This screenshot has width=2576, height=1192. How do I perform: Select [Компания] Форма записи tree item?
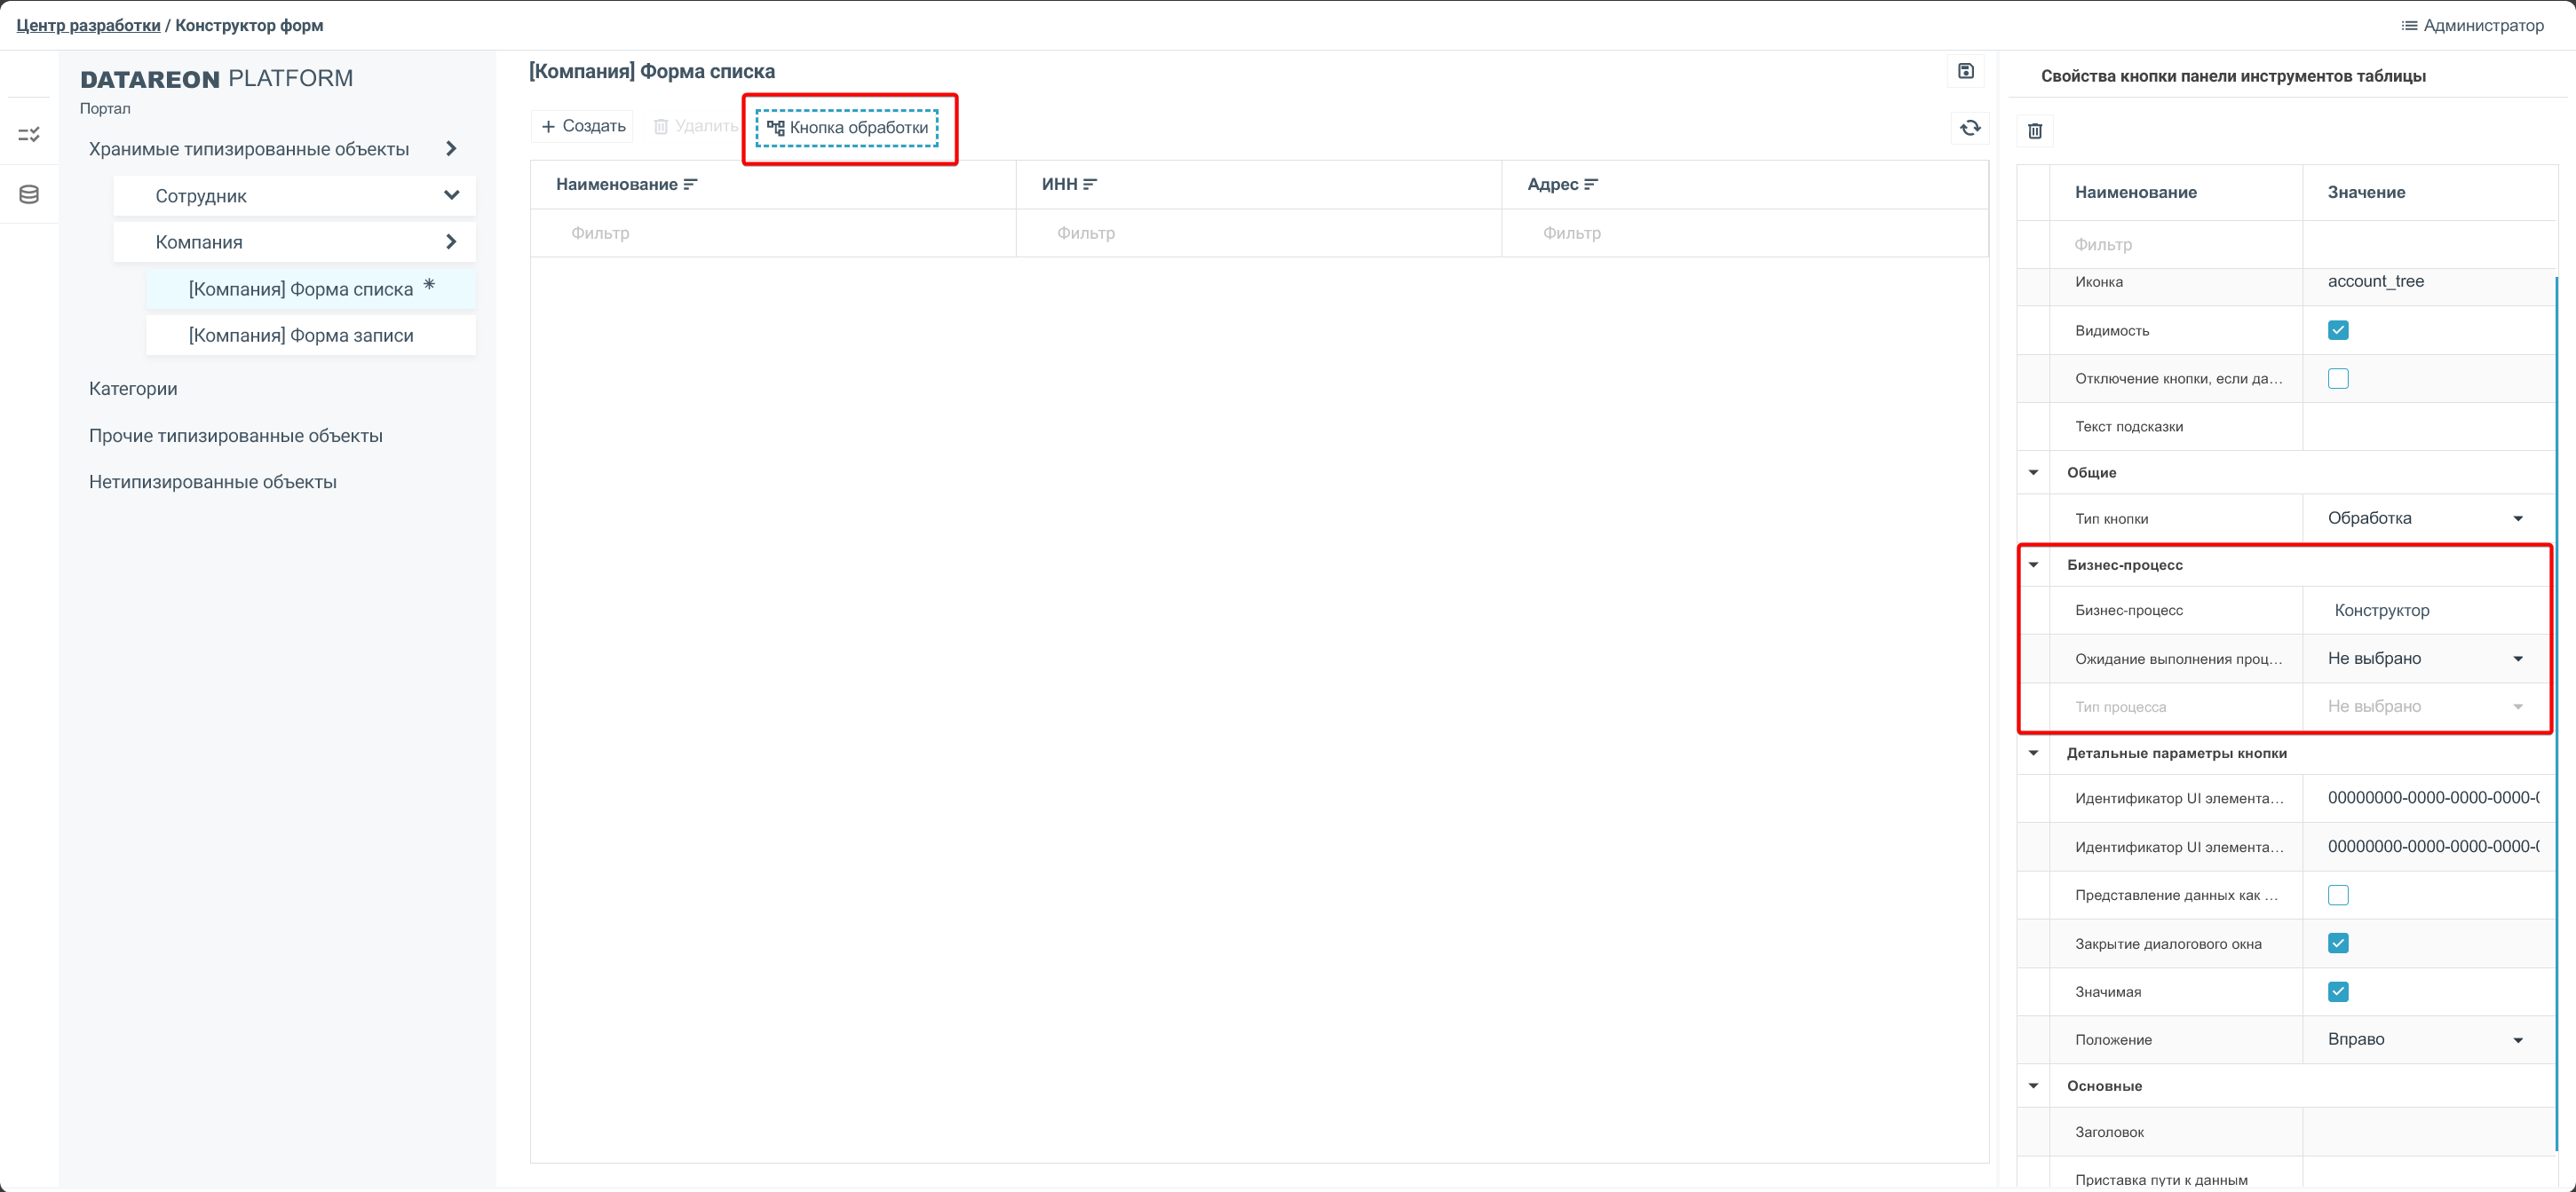pos(301,335)
